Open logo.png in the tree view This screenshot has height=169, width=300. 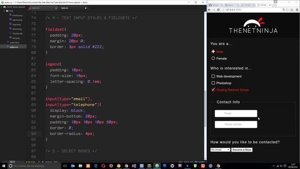click(16, 24)
